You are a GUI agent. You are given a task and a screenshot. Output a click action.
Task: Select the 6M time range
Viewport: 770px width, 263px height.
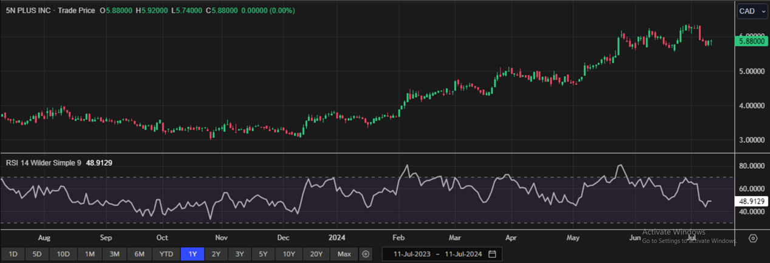pos(139,254)
